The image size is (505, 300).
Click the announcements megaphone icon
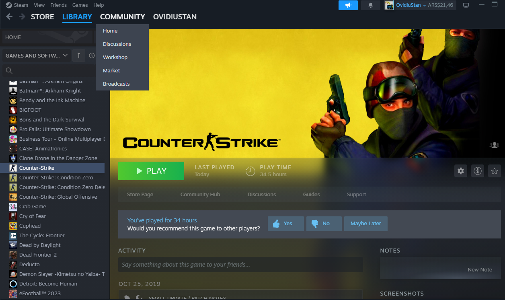(x=348, y=5)
